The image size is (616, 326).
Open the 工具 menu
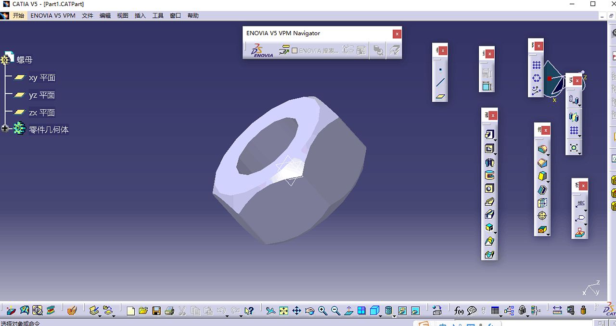tap(158, 15)
